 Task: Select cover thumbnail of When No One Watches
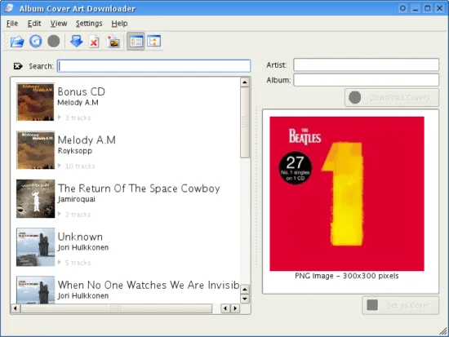(35, 290)
